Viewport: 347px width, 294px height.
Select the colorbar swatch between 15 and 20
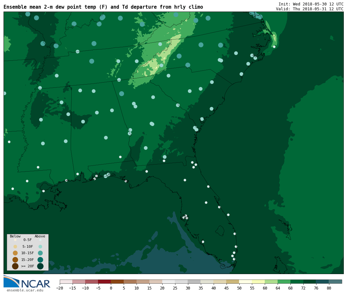[x=156, y=281]
